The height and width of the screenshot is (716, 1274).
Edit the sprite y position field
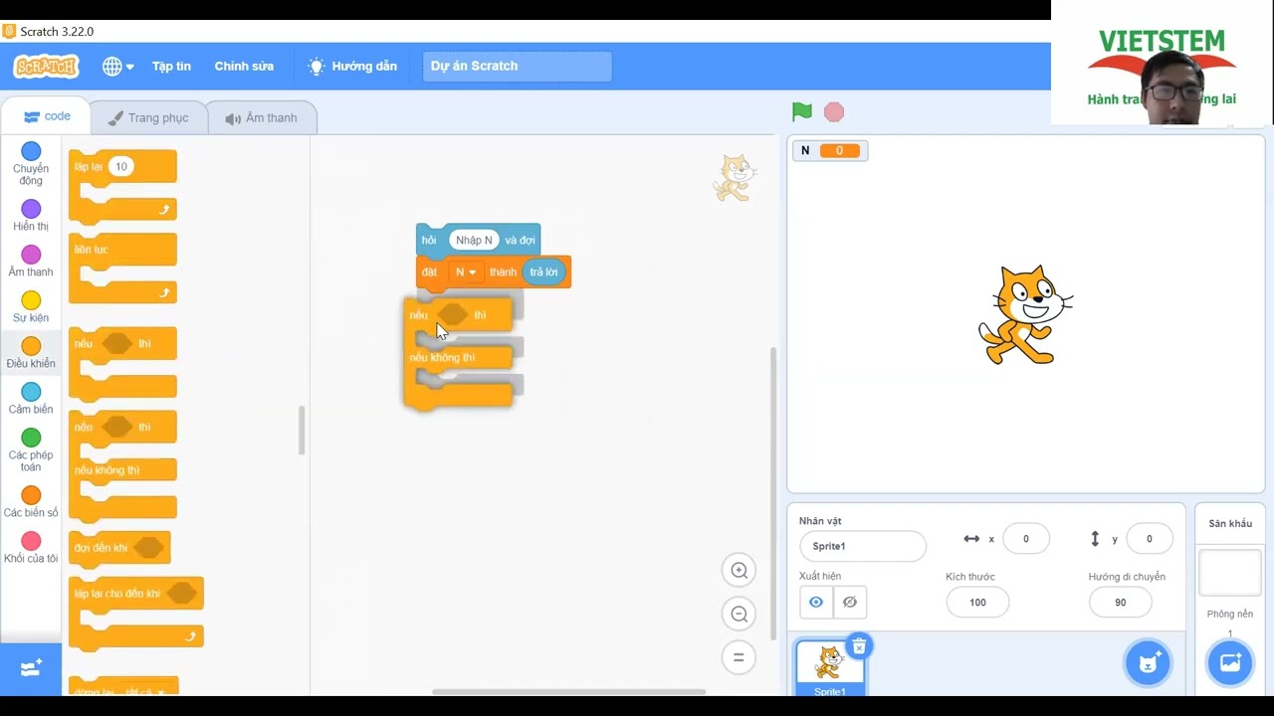point(1149,539)
